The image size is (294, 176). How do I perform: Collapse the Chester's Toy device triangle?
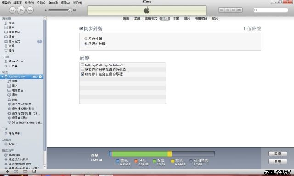click(x=2, y=77)
